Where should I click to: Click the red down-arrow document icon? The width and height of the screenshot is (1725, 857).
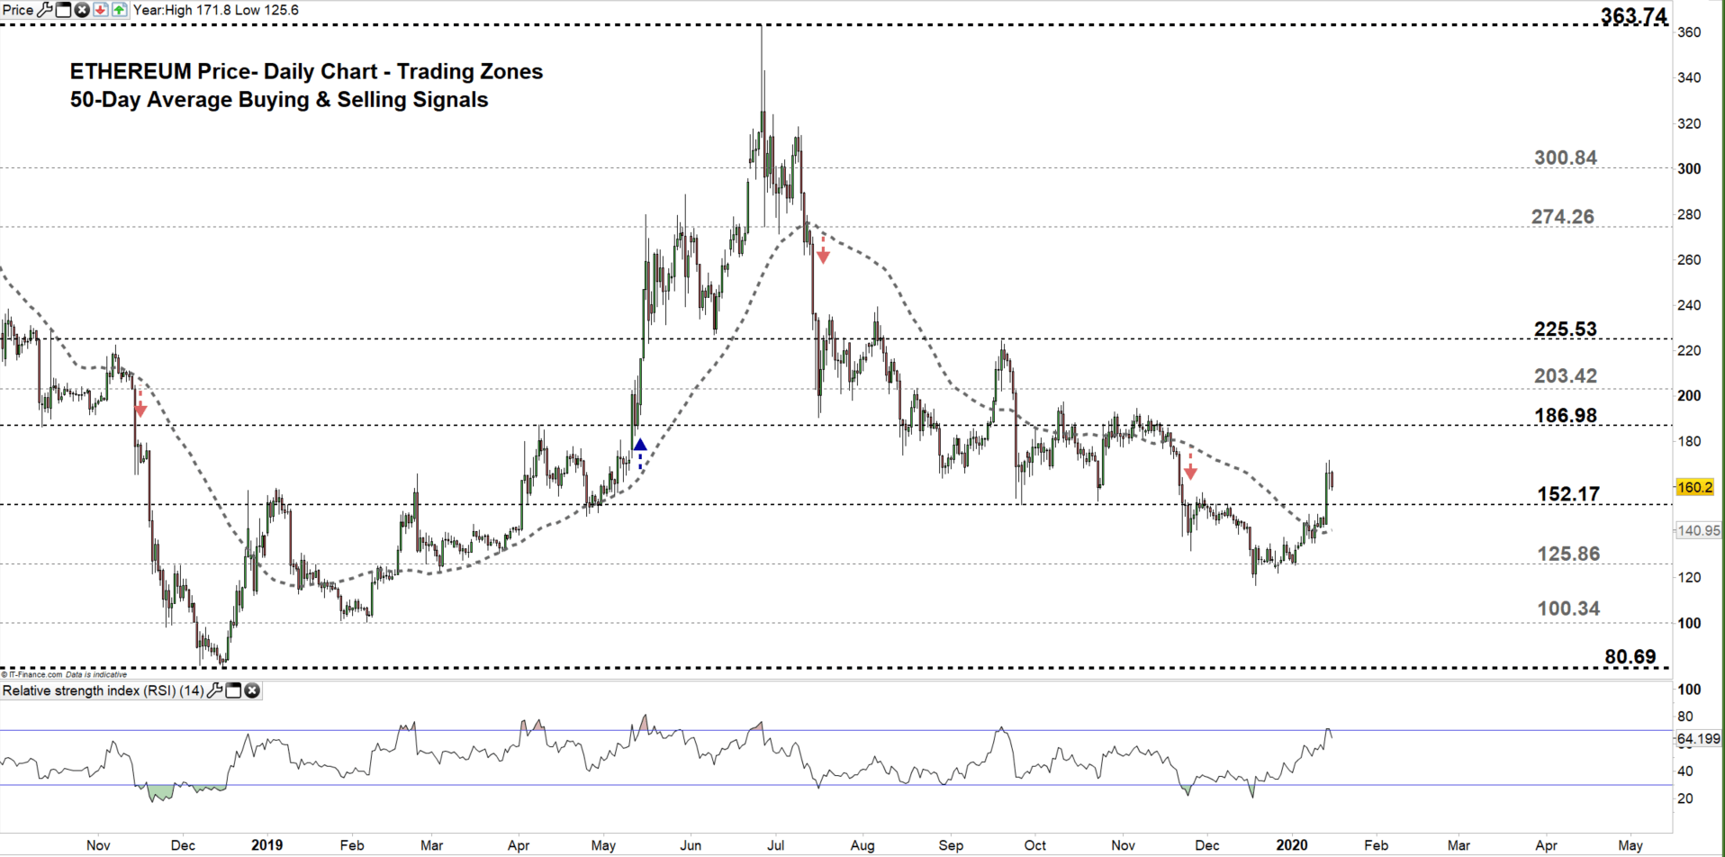(x=101, y=10)
